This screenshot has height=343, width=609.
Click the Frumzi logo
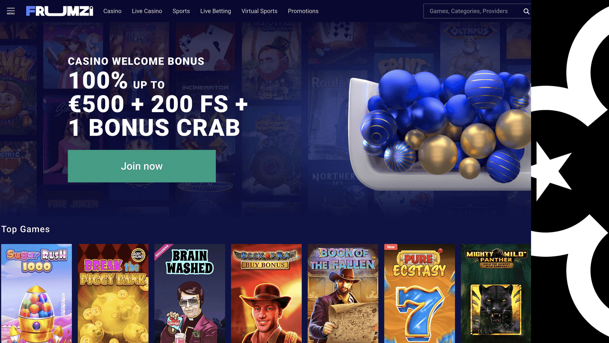[x=59, y=11]
